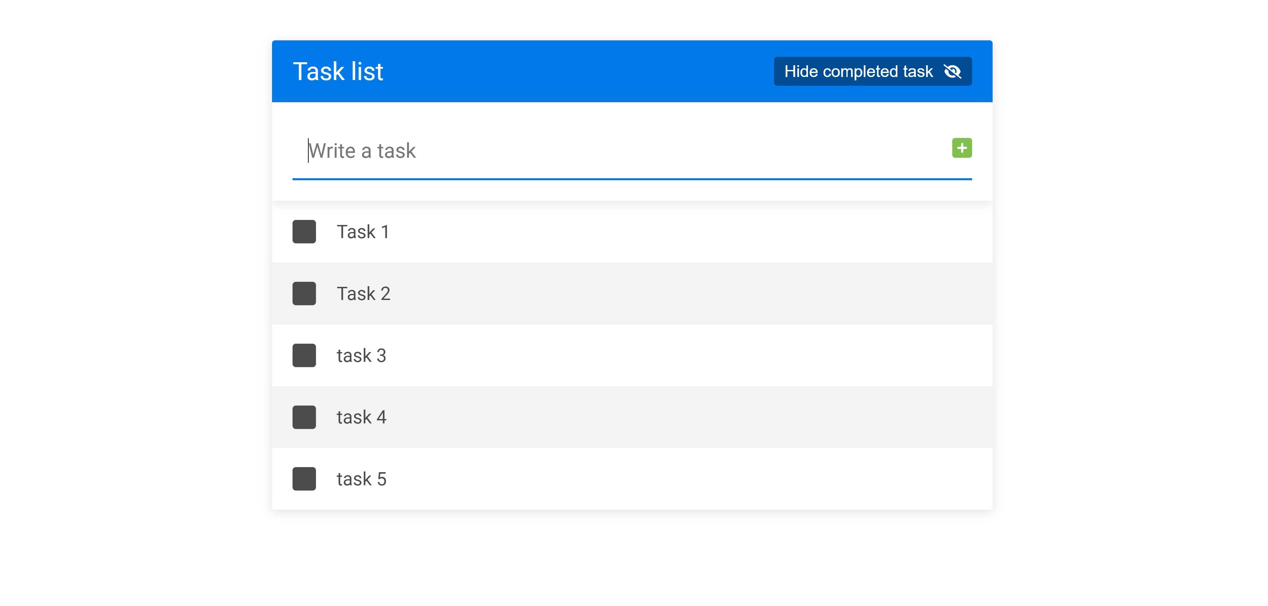This screenshot has height=606, width=1268.
Task: Check the Task 2 checkbox
Action: pyautogui.click(x=304, y=293)
